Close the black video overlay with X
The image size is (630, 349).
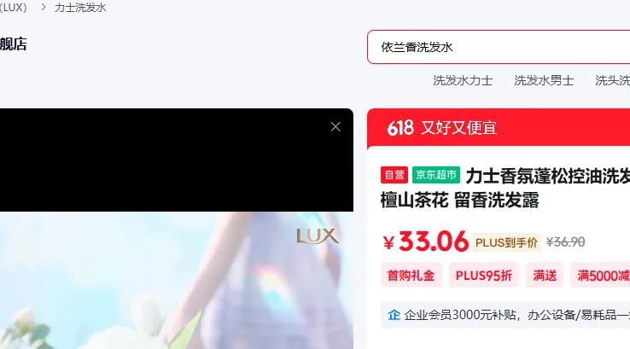click(x=335, y=127)
